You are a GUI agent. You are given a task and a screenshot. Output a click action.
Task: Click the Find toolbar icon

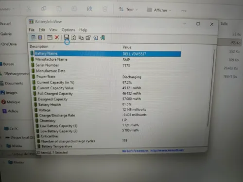[96, 38]
